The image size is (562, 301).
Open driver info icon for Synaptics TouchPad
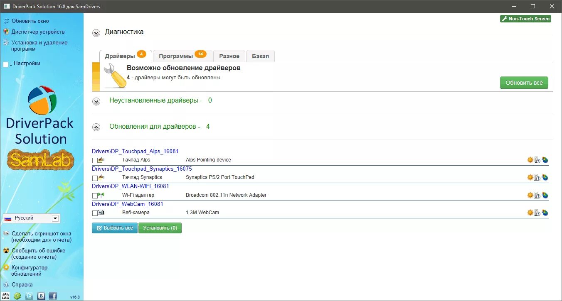click(x=537, y=177)
